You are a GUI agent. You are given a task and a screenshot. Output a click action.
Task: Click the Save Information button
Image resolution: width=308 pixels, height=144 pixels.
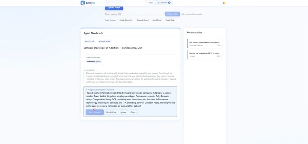(x=95, y=112)
